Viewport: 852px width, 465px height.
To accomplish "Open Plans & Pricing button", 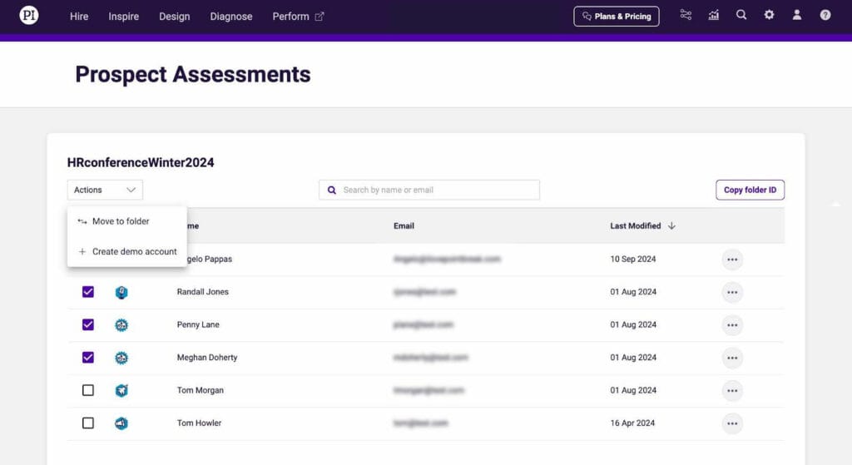I will point(617,16).
